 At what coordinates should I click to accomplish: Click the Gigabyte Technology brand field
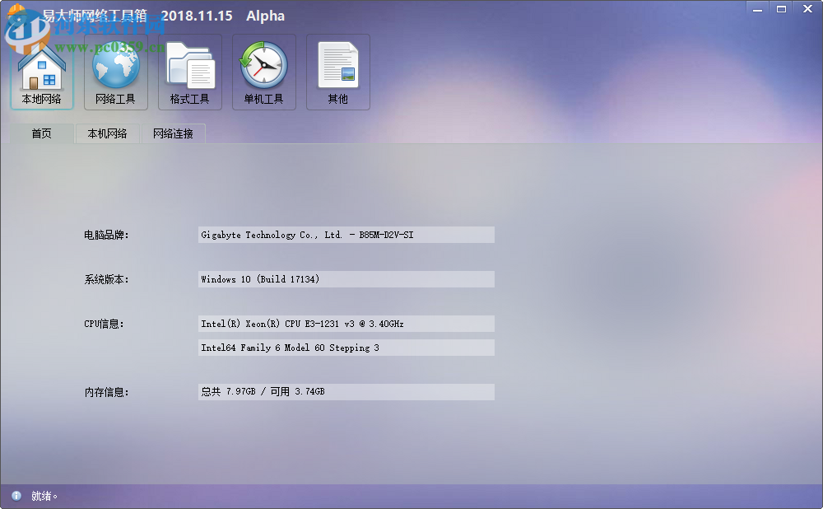(x=346, y=235)
